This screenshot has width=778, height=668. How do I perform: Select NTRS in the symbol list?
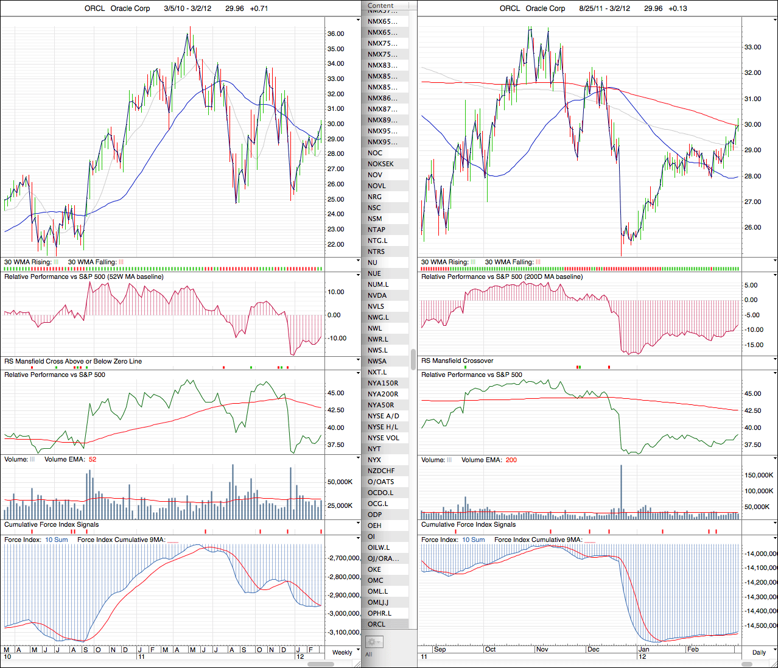click(386, 251)
